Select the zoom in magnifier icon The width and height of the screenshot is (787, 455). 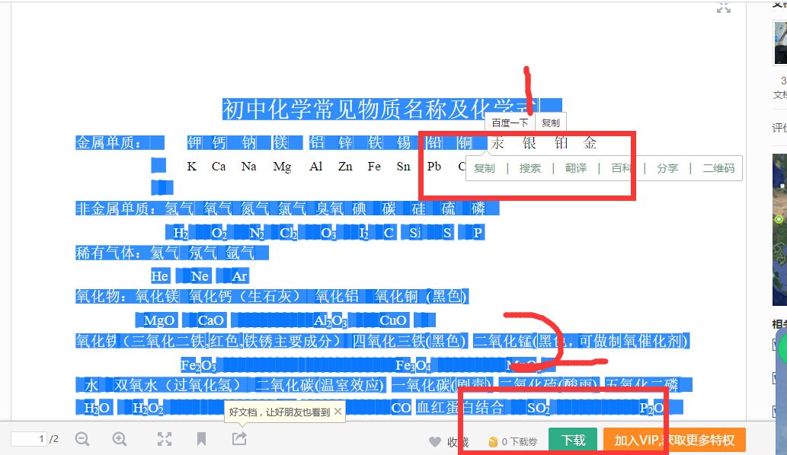(118, 440)
